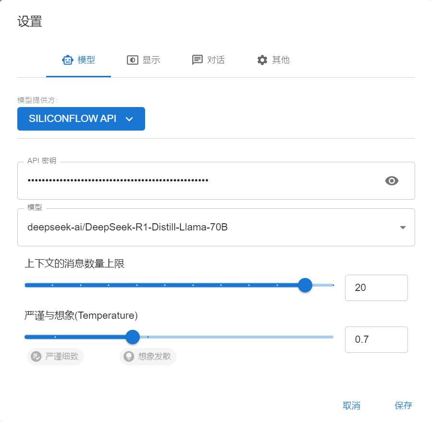Click the chat bubble icon beside 对话
This screenshot has height=422, width=431.
197,60
